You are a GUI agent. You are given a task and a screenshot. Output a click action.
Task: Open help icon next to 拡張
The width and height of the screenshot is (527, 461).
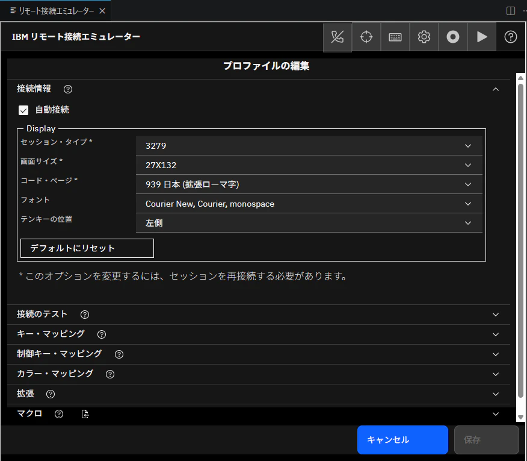(x=51, y=394)
